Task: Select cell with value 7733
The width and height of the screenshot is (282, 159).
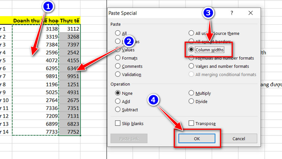Action: click(x=35, y=132)
